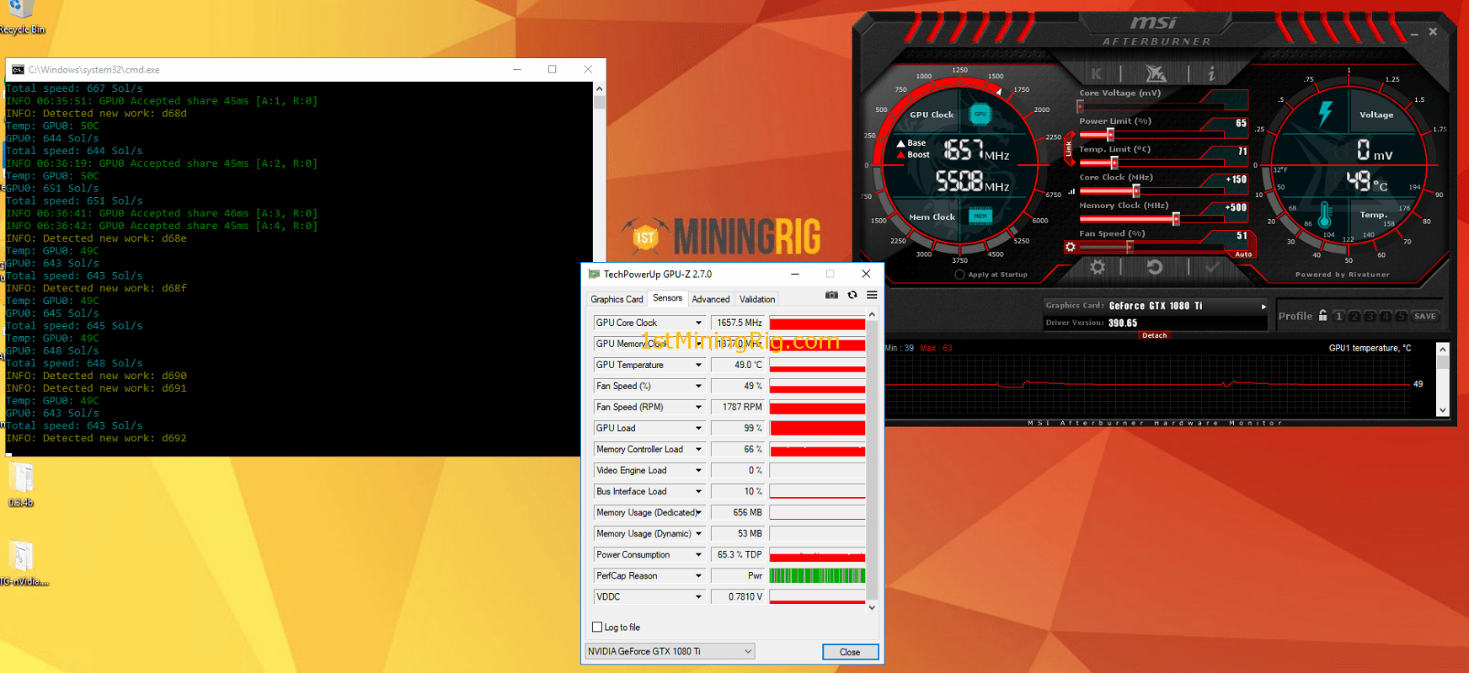
Task: Select profile slot 3 in Afterburner
Action: [x=1370, y=316]
